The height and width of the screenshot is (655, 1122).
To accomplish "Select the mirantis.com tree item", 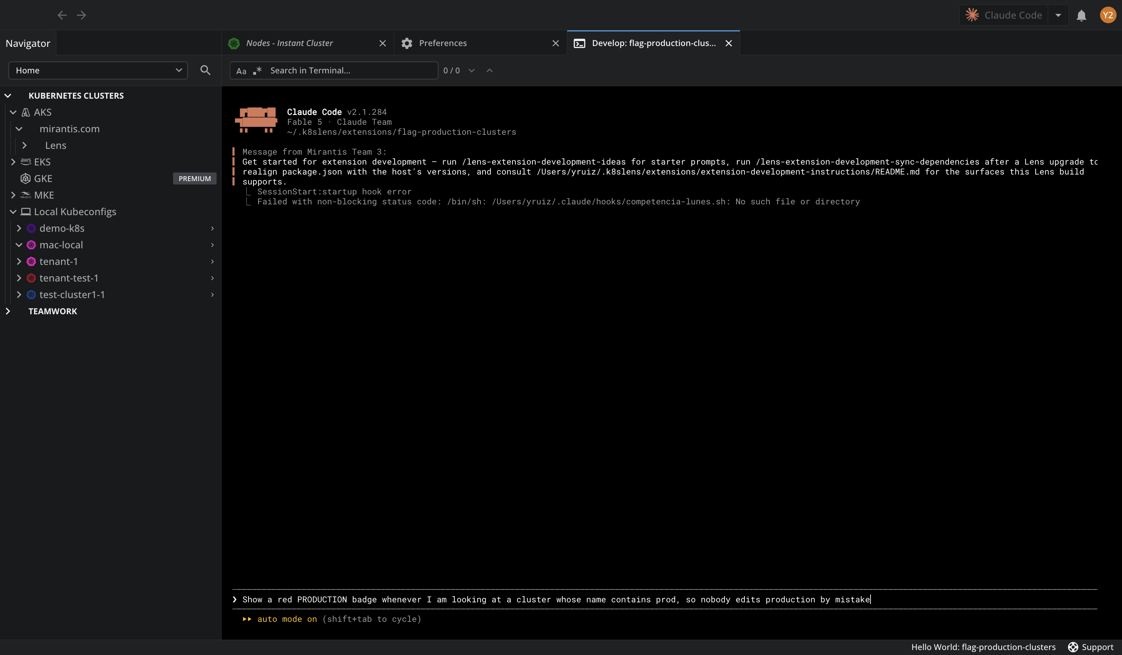I will (x=69, y=129).
